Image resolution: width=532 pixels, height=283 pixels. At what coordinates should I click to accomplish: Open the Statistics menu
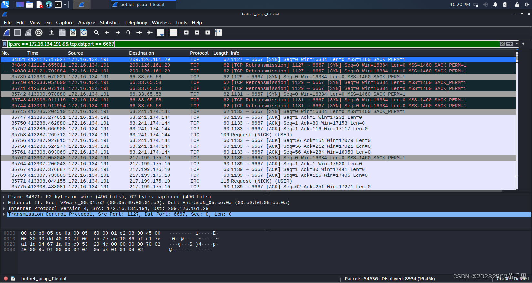point(109,23)
